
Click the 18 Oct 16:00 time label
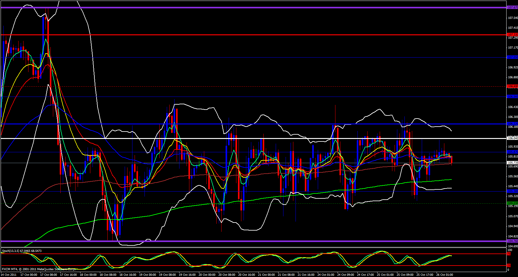click(x=128, y=275)
